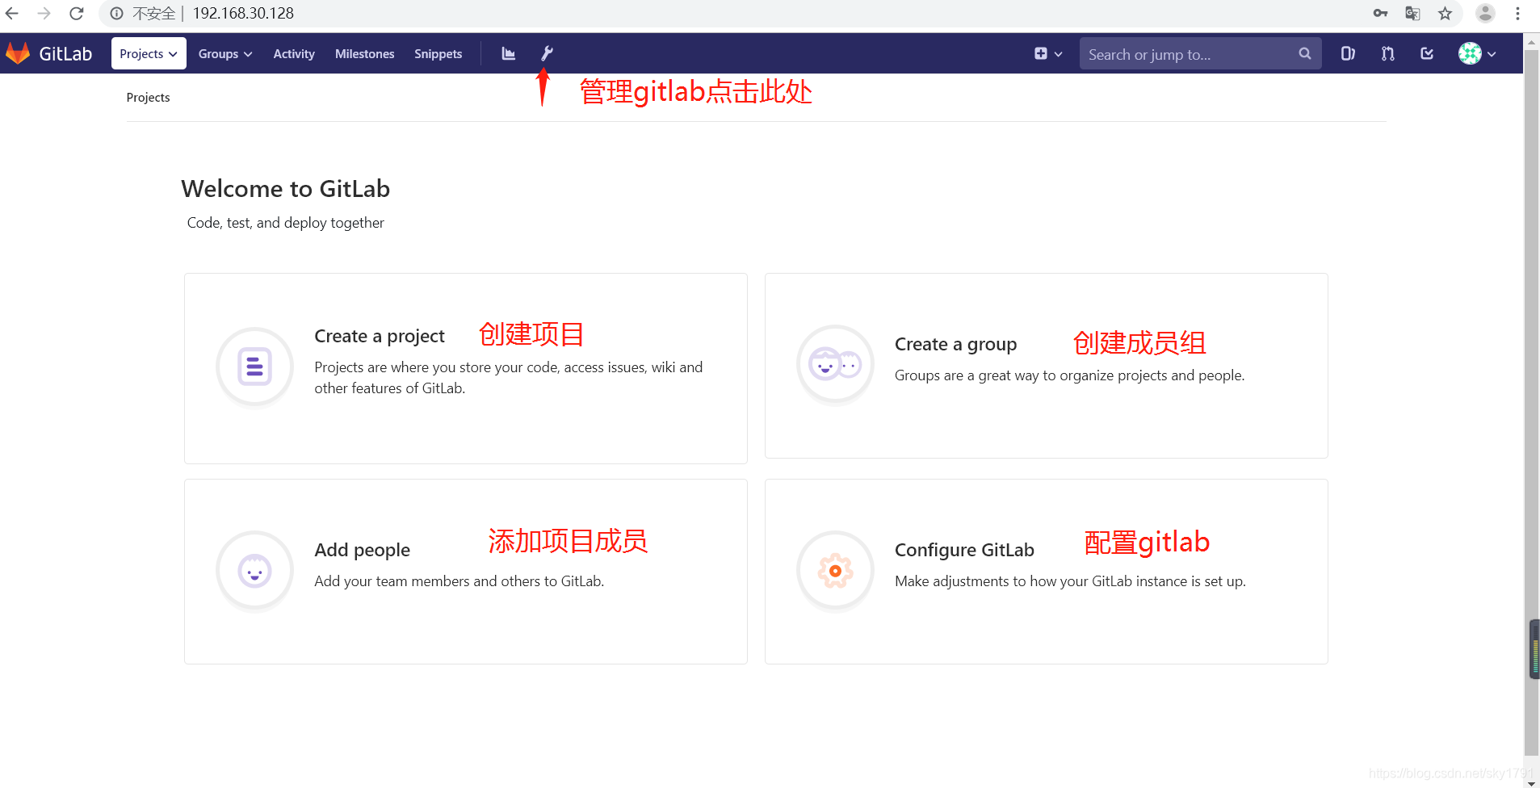Expand the chevron next to plus icon
Image resolution: width=1540 pixels, height=788 pixels.
(1059, 54)
